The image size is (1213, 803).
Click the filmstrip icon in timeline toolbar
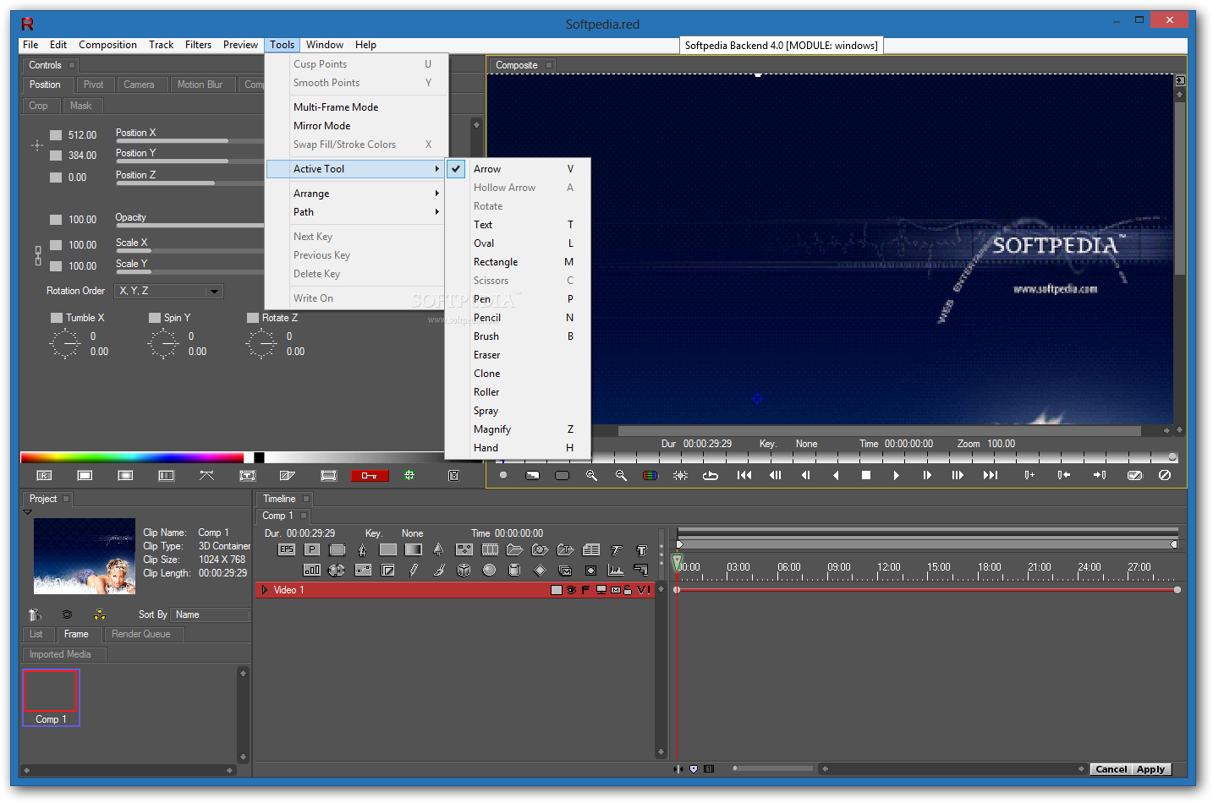[x=489, y=549]
